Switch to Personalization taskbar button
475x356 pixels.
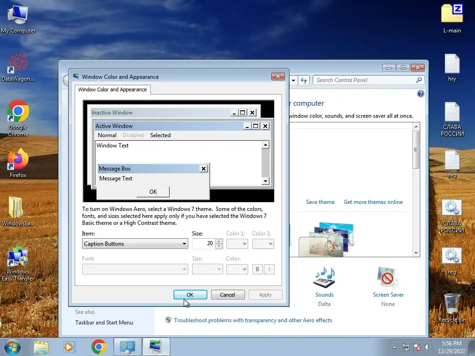pos(156,347)
